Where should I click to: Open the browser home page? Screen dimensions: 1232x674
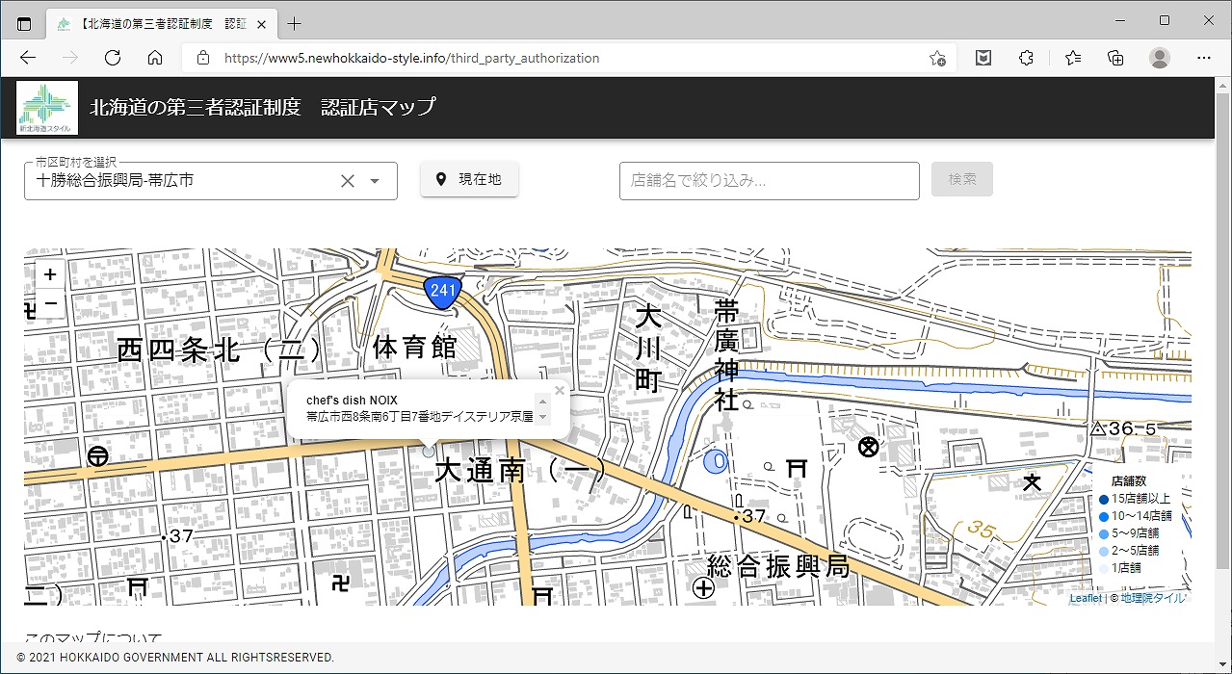155,58
